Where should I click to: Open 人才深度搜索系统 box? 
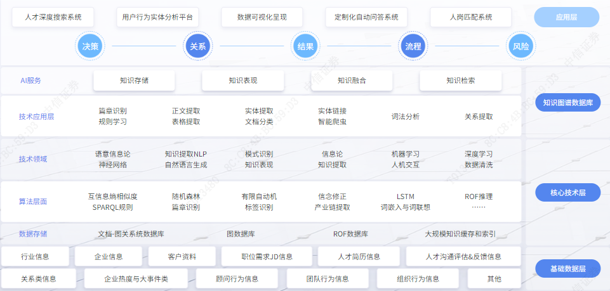[53, 17]
